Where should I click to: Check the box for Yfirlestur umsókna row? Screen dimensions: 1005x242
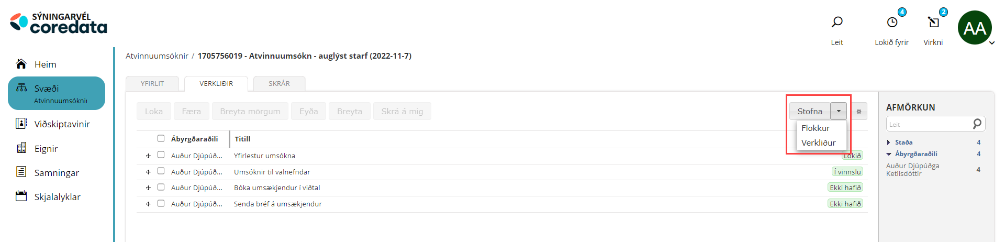[161, 155]
